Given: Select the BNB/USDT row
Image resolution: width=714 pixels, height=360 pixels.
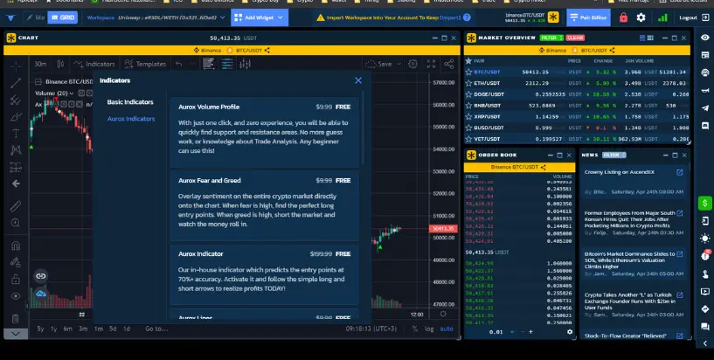Looking at the screenshot, I should click(577, 106).
